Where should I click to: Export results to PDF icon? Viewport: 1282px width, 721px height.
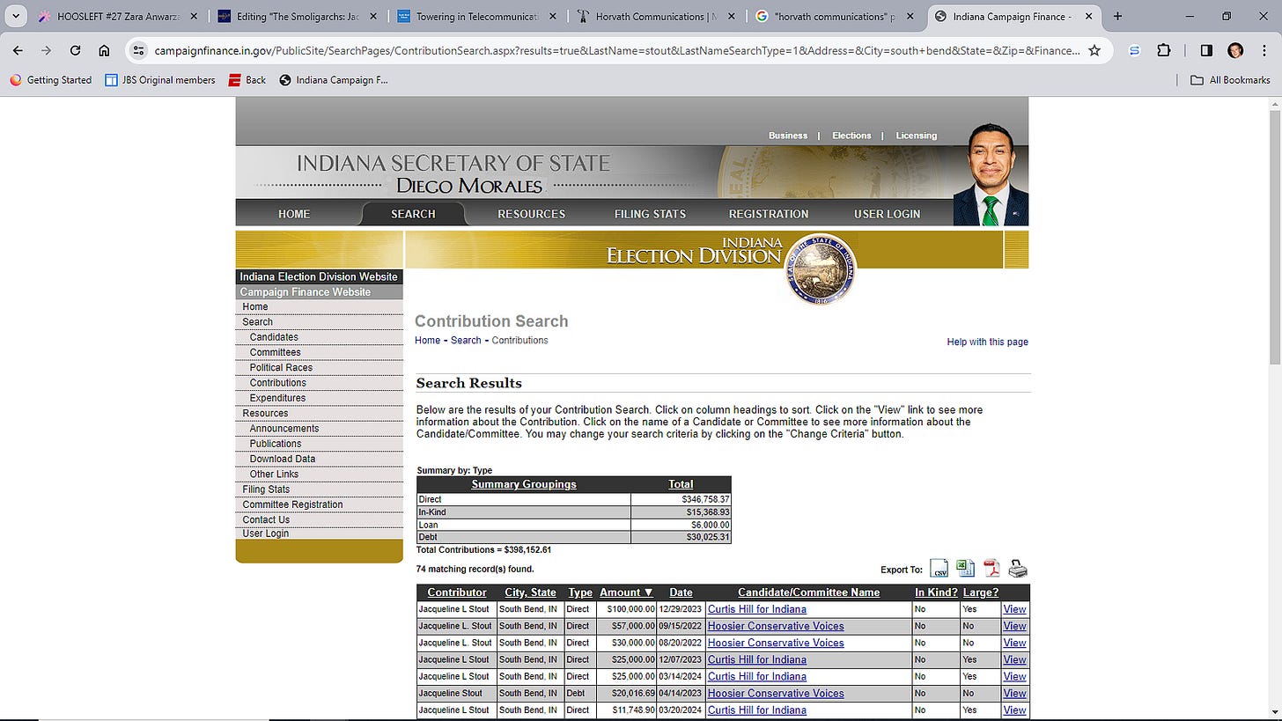pos(991,569)
